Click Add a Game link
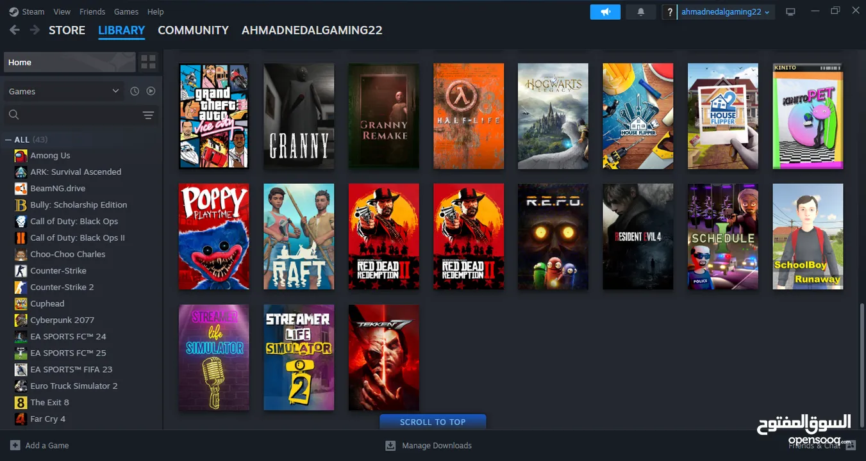 (x=47, y=446)
